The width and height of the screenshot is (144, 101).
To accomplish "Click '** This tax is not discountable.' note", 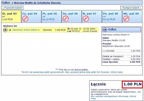I will coord(72,70).
